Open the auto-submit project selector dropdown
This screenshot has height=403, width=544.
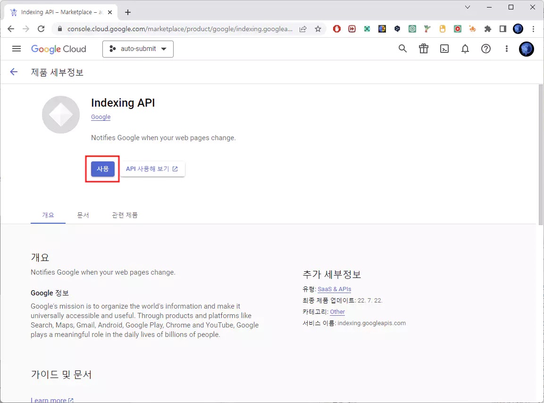138,49
